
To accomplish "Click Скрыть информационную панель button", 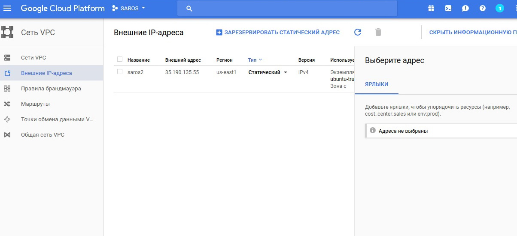I will tap(472, 32).
